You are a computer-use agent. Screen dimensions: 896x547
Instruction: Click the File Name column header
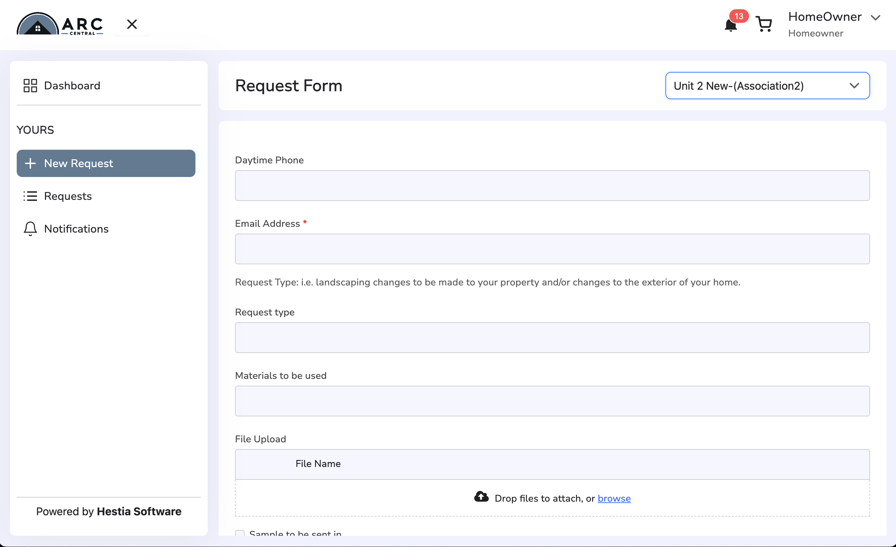[x=318, y=464]
